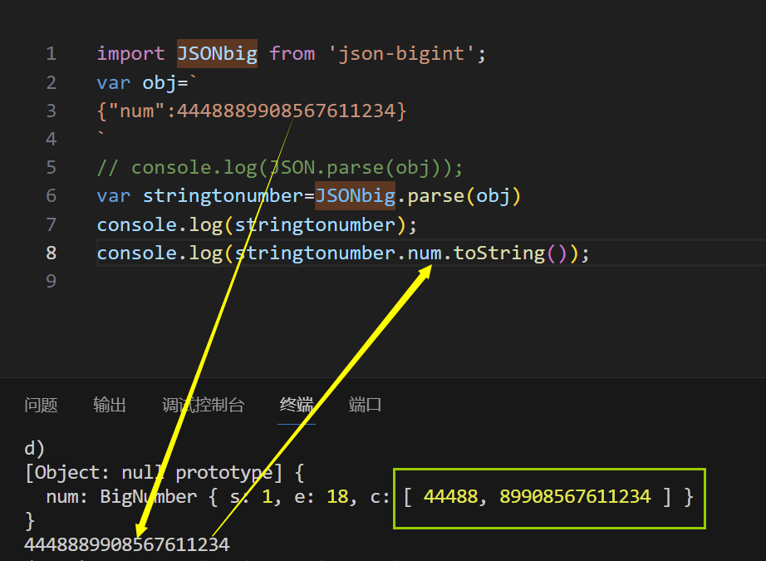The height and width of the screenshot is (561, 766).
Task: Select the 终端 (Terminal) tab
Action: [x=297, y=405]
